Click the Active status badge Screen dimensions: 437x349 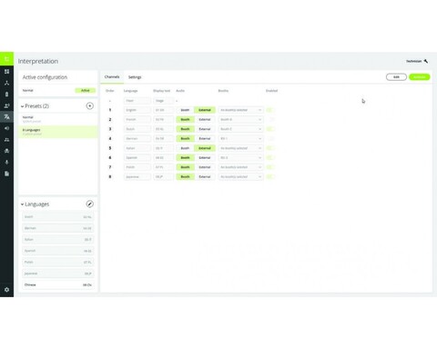point(86,90)
